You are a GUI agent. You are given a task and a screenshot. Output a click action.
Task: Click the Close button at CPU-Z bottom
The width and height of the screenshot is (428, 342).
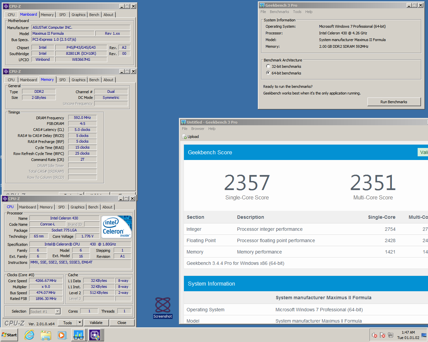tap(122, 323)
